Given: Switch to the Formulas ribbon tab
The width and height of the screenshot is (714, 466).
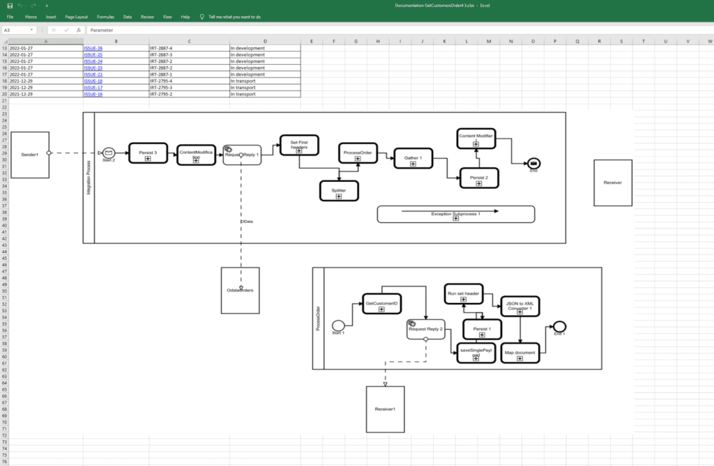Looking at the screenshot, I should pos(105,17).
